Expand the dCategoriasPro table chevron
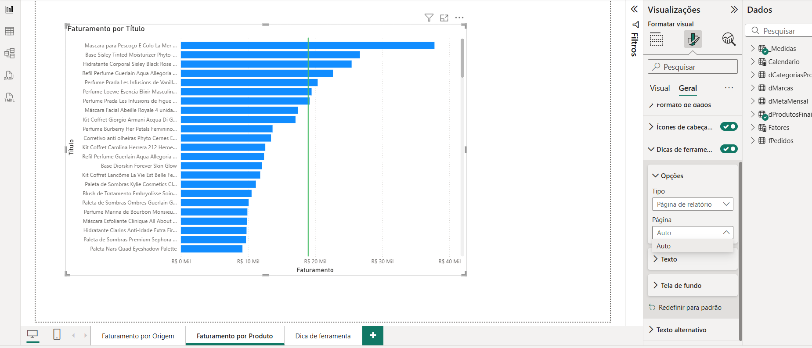Viewport: 812px width, 348px height. tap(753, 75)
